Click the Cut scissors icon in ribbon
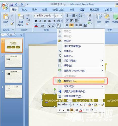This screenshot has width=118, height=126. click(x=12, y=15)
